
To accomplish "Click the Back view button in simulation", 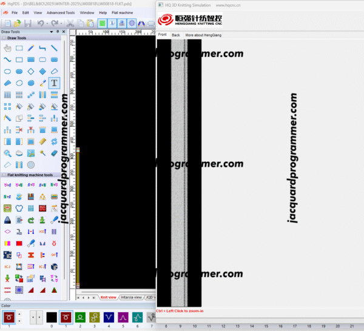I will tap(176, 35).
